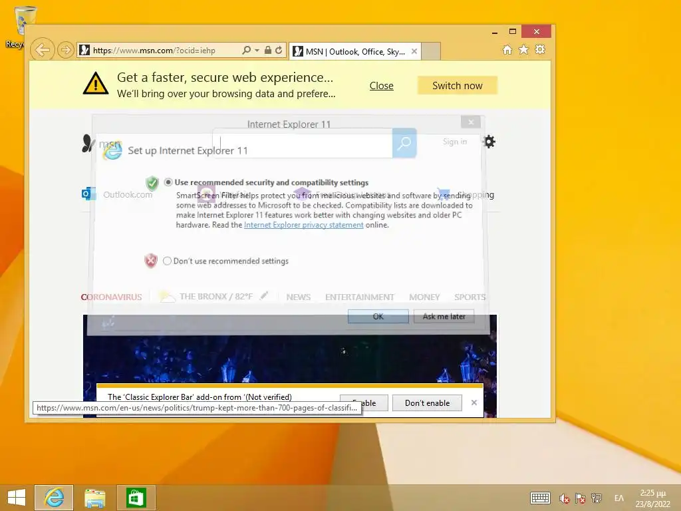Viewport: 681px width, 511px height.
Task: Go back with the browser back arrow
Action: tap(42, 50)
